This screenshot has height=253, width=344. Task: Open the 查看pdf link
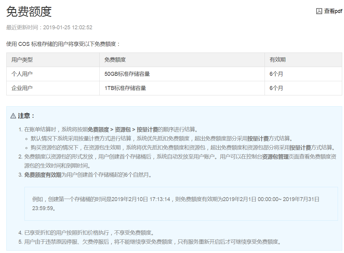333,11
